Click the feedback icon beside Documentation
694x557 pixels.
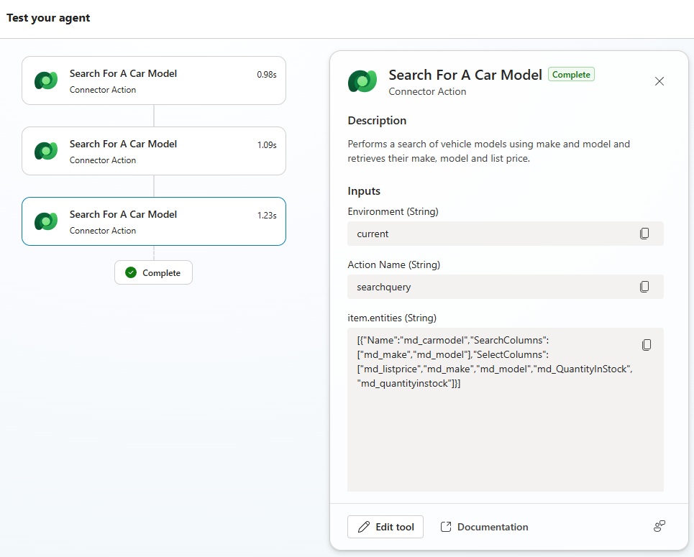tap(659, 526)
